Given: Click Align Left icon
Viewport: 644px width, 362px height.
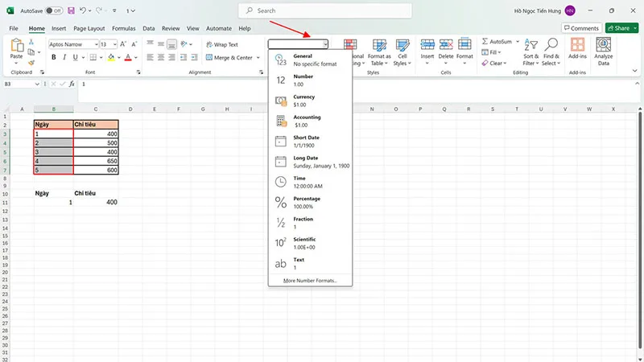Looking at the screenshot, I should point(151,57).
